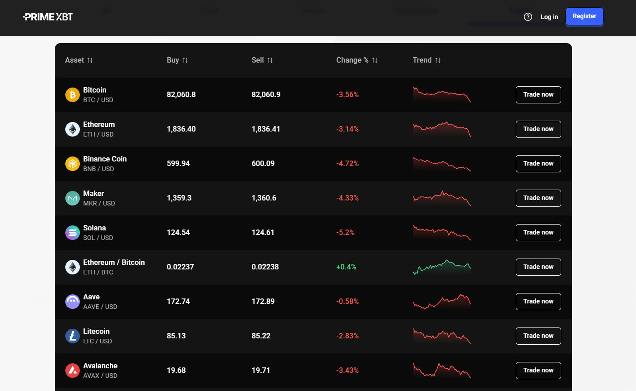Screen dimensions: 636x391
Task: Click the Sell column sort arrows
Action: click(x=270, y=60)
